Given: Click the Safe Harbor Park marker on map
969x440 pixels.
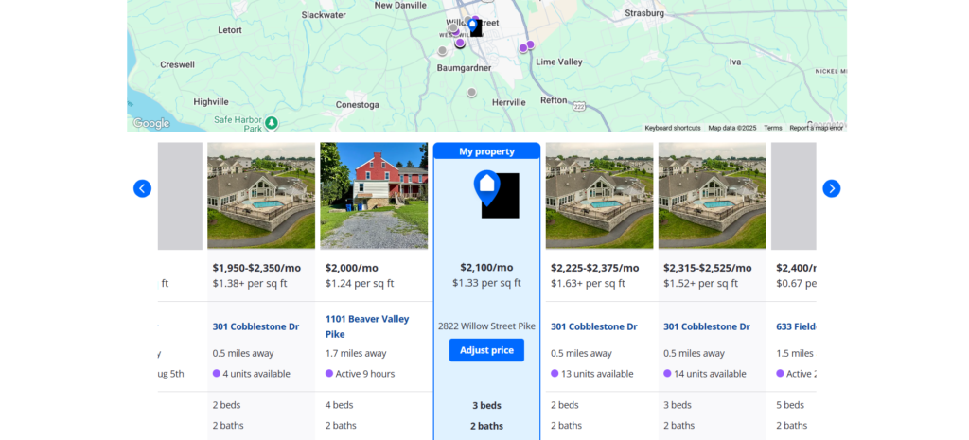Looking at the screenshot, I should (x=272, y=122).
